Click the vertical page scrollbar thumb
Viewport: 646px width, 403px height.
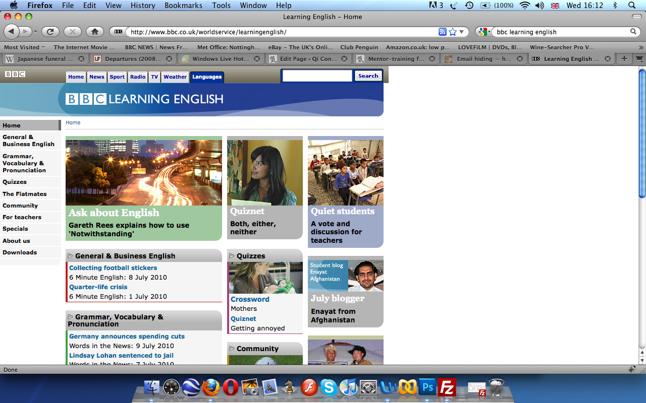[642, 133]
